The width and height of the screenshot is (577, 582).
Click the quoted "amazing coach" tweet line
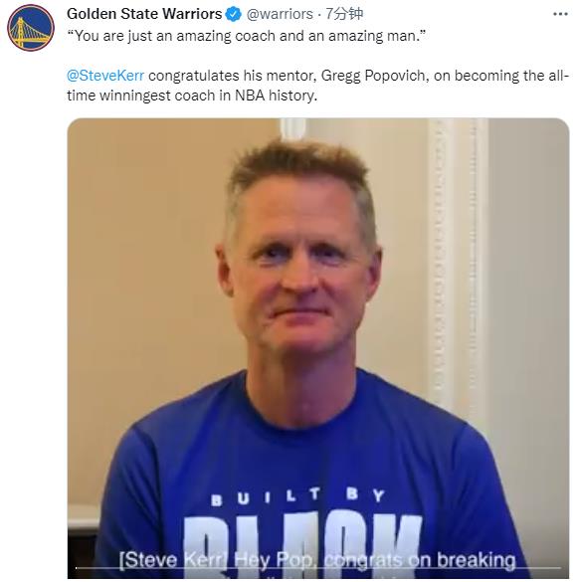click(x=246, y=36)
